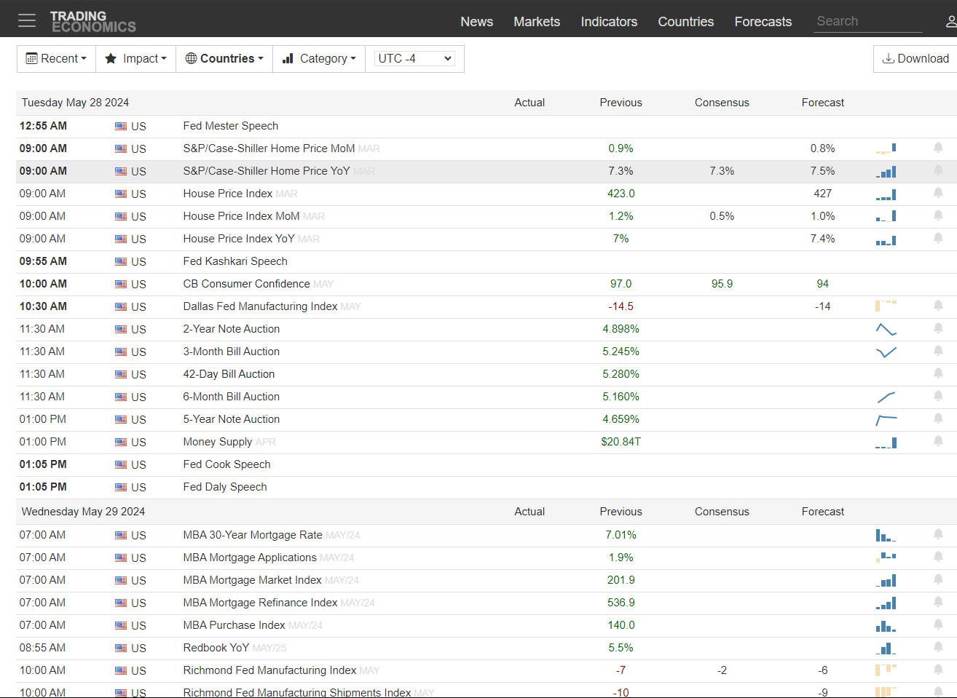
Task: Open the MBA Mortgage Applications link
Action: pos(250,558)
